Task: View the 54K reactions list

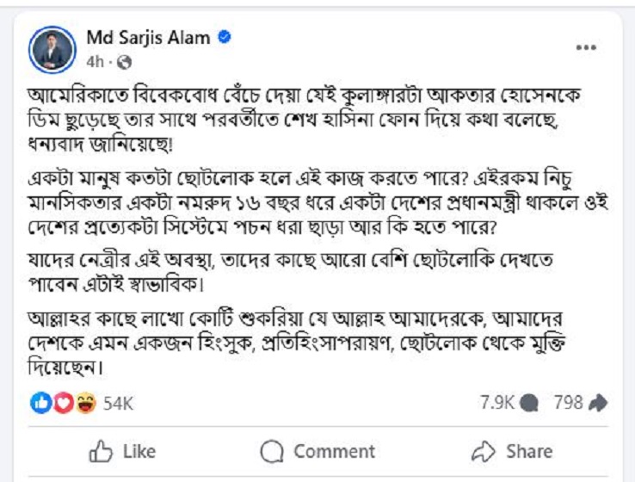Action: tap(117, 403)
